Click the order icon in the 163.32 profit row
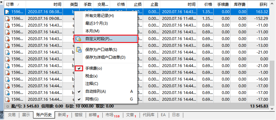This screenshot has width=276, height=120. (7, 12)
